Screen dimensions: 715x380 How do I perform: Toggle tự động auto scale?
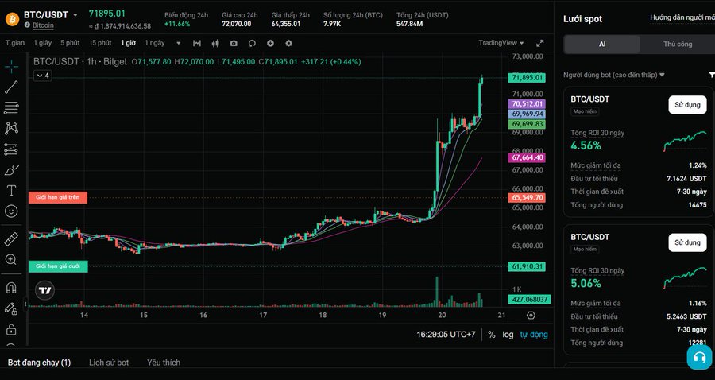click(534, 335)
